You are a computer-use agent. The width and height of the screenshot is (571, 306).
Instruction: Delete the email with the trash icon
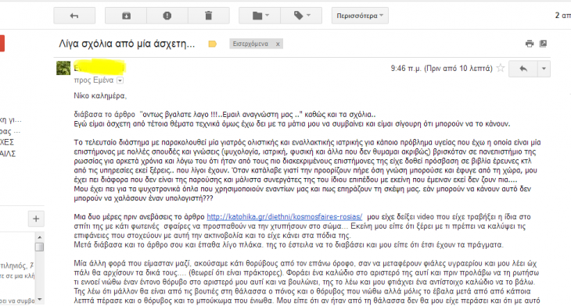(208, 16)
